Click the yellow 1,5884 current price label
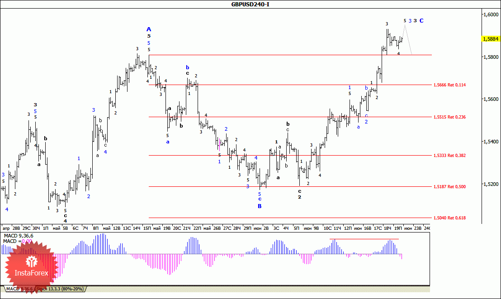Image resolution: width=501 pixels, height=299 pixels. point(491,39)
